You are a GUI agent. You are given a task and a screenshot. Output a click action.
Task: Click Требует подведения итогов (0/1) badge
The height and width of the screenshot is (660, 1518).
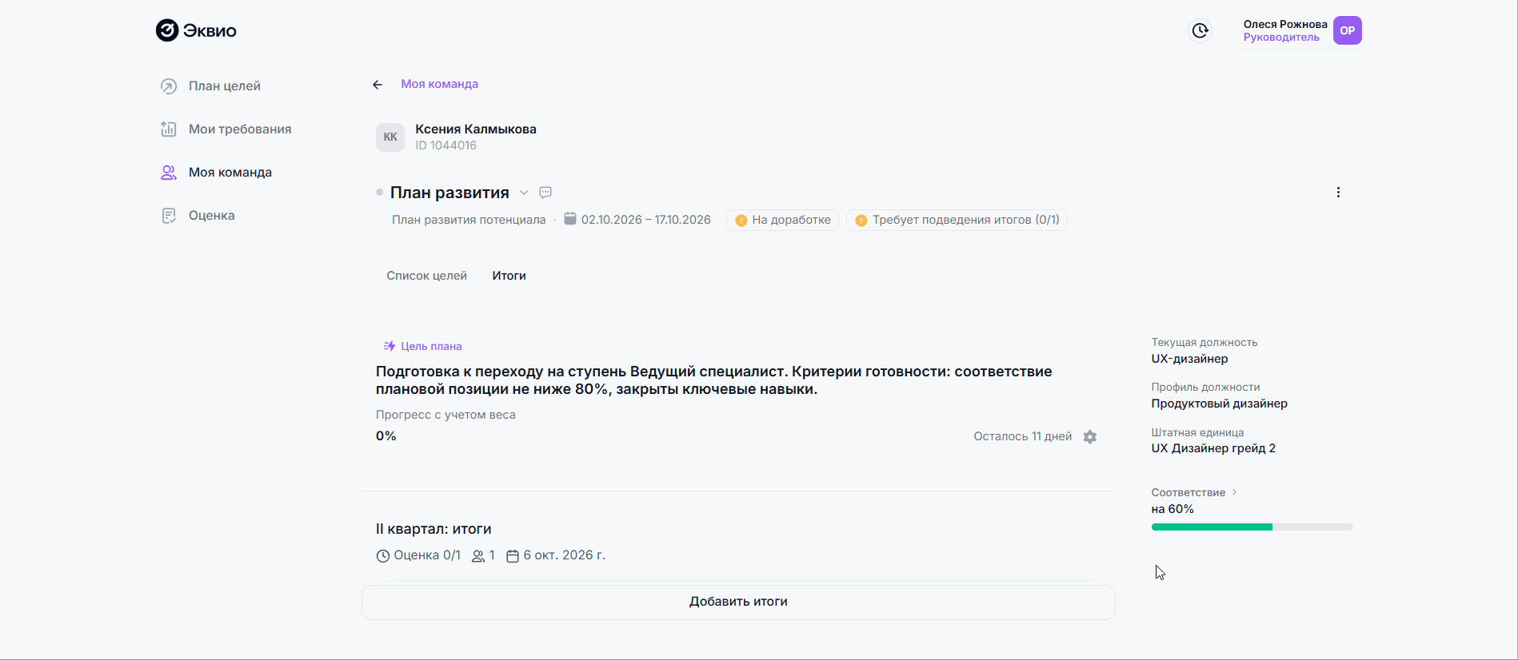tap(957, 221)
